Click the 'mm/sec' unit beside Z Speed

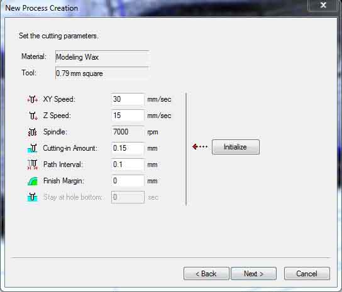pyautogui.click(x=159, y=116)
